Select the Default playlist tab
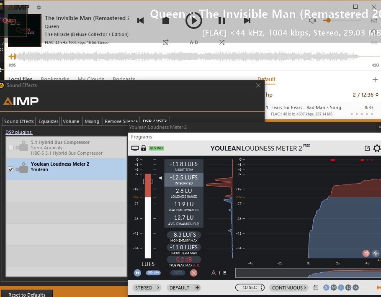The width and height of the screenshot is (381, 297). 266,79
